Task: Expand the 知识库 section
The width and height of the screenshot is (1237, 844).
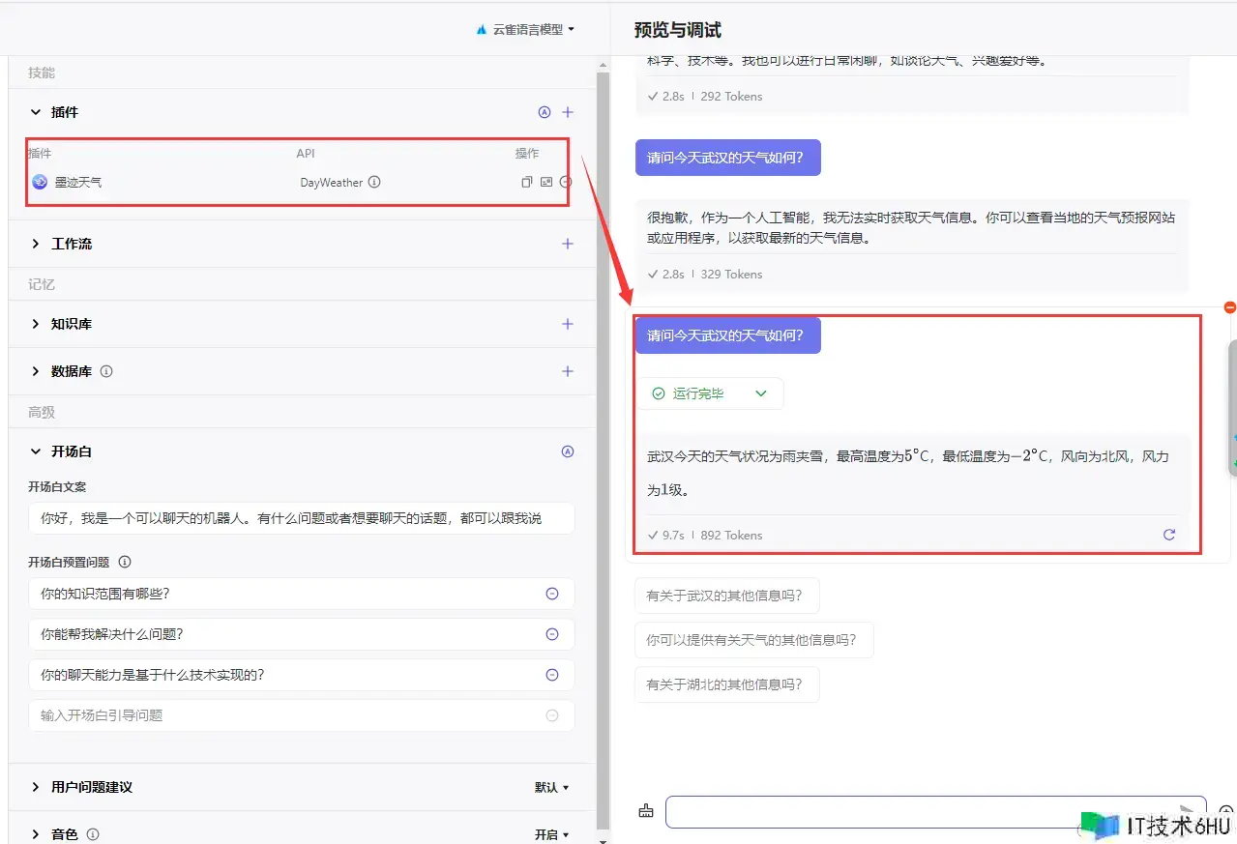Action: point(36,324)
